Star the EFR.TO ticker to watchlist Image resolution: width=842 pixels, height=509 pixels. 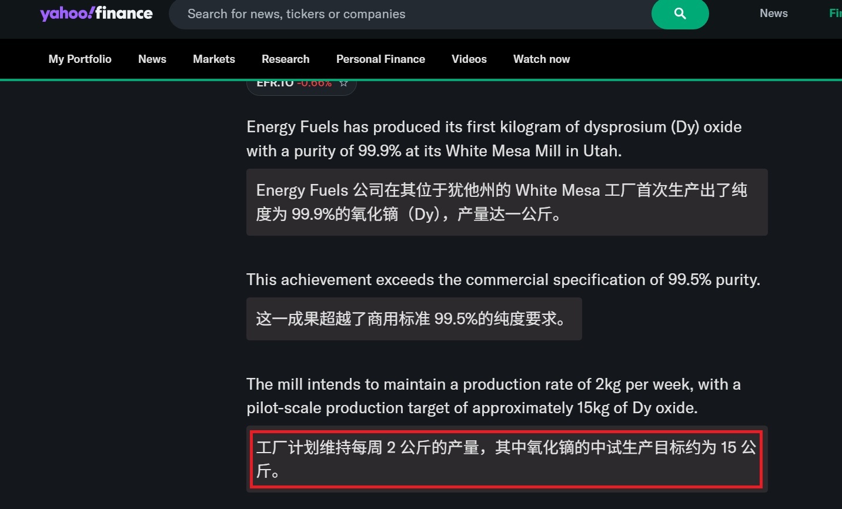[x=344, y=83]
